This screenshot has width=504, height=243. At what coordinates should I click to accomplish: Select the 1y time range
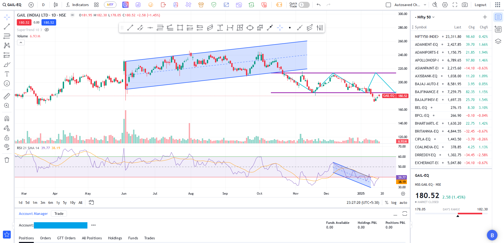pos(58,202)
